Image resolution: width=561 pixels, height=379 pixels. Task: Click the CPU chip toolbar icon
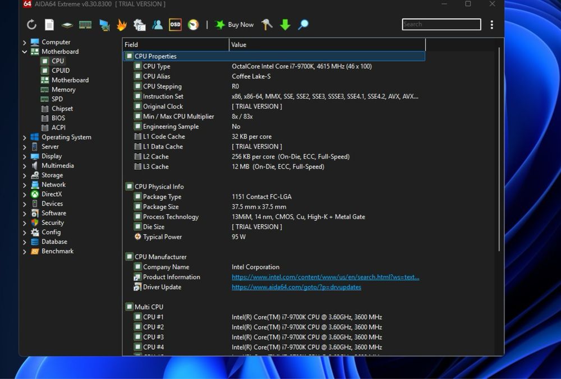point(67,25)
